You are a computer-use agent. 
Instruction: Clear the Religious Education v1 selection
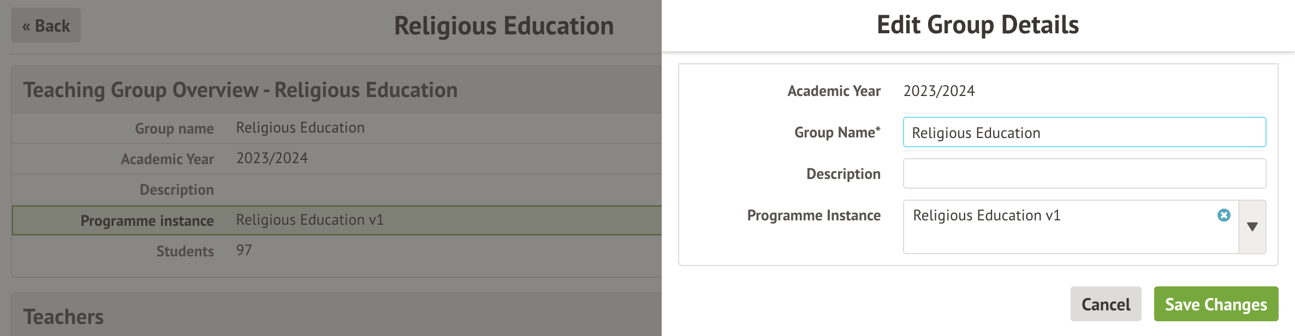coord(1224,215)
